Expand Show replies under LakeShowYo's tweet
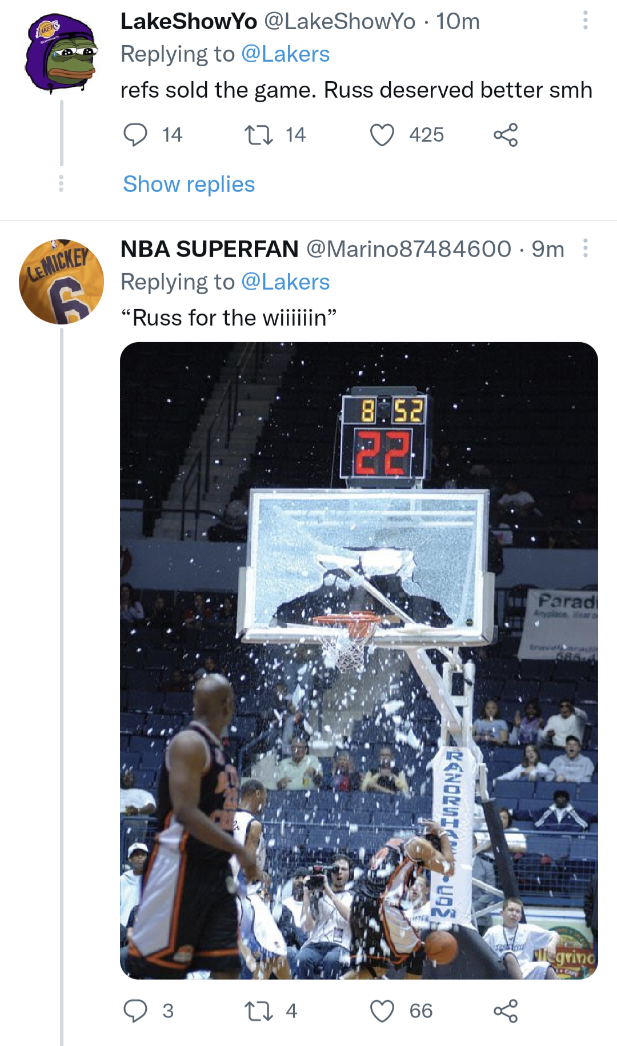The image size is (617, 1046). 189,185
